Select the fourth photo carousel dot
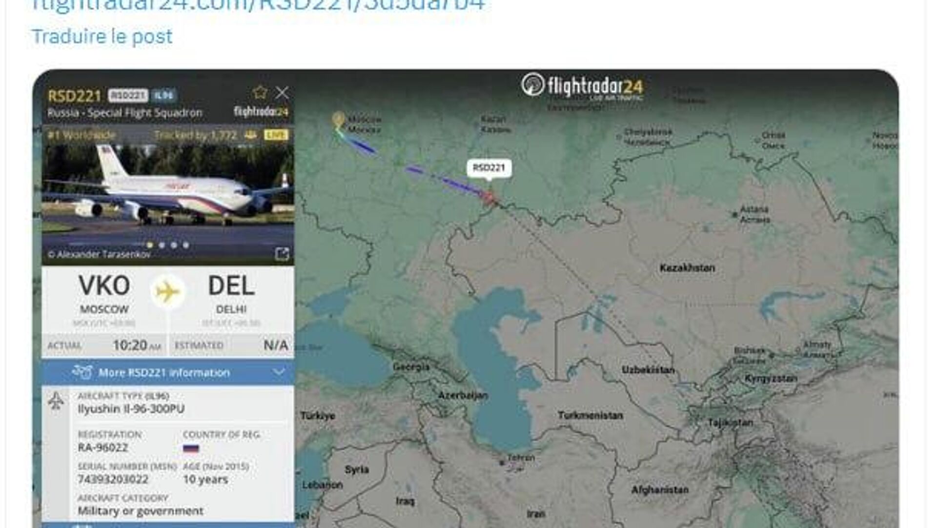 click(x=186, y=245)
